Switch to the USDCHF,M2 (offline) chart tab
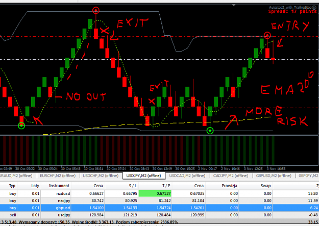The width and height of the screenshot is (319, 226). tap(101, 176)
